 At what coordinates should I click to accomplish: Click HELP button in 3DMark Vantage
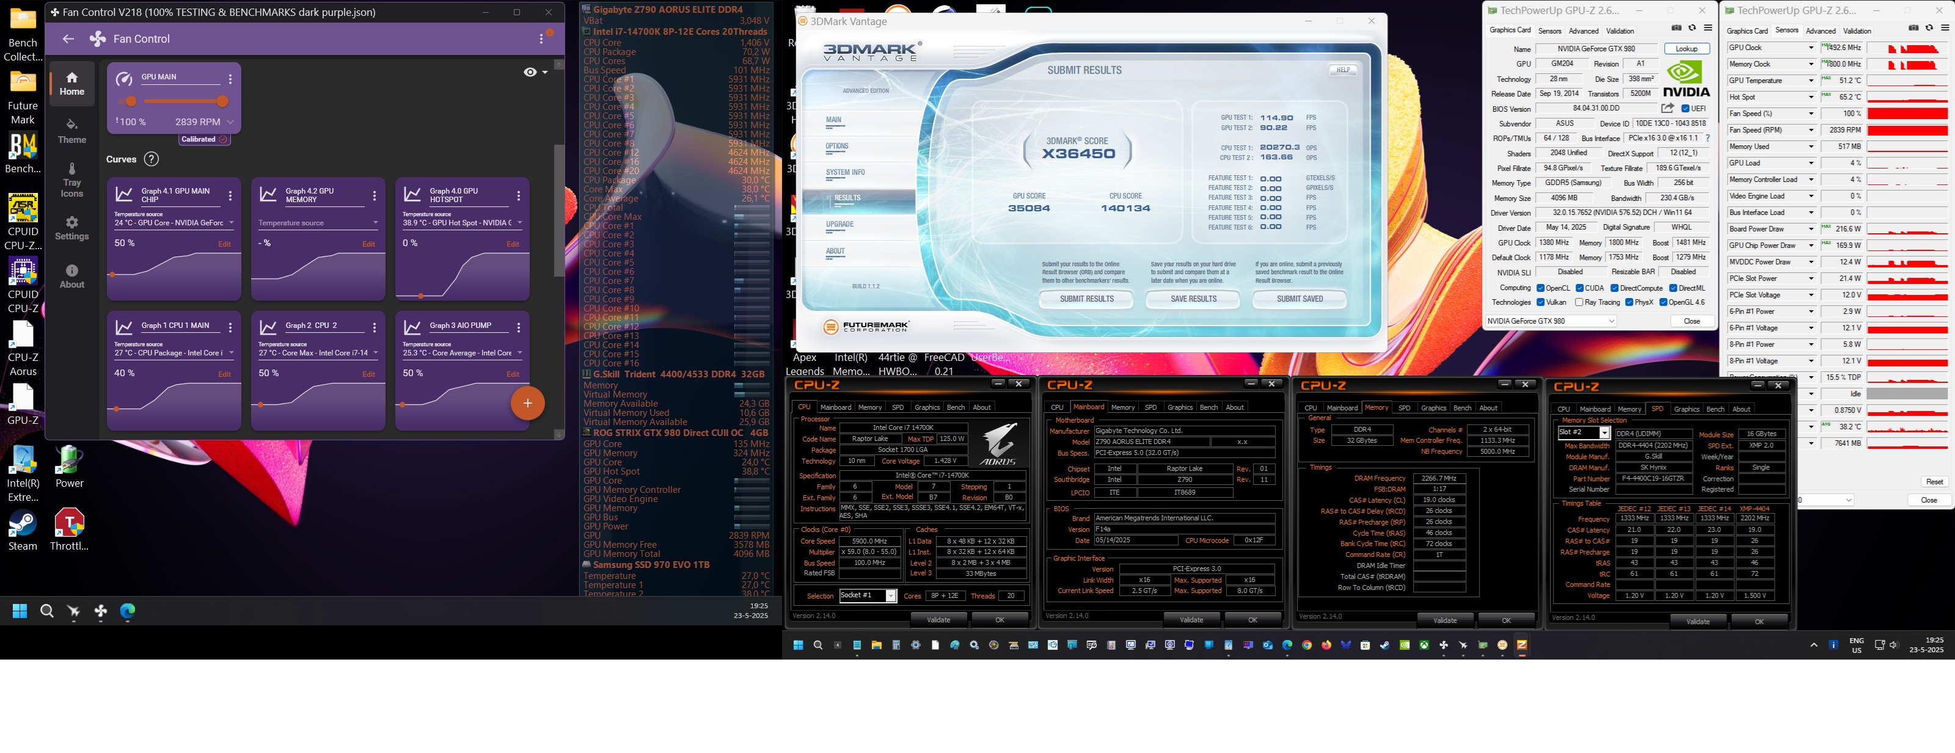[x=1343, y=70]
